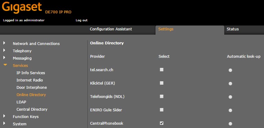Open the Messaging menu item
This screenshot has height=128, width=264.
(x=22, y=58)
